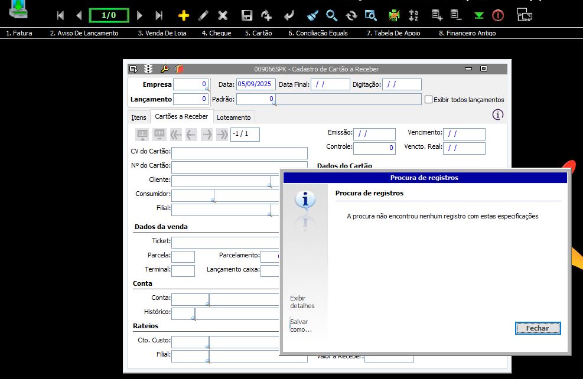Go to previous record arrow in toolbar
This screenshot has width=583, height=379.
(79, 15)
